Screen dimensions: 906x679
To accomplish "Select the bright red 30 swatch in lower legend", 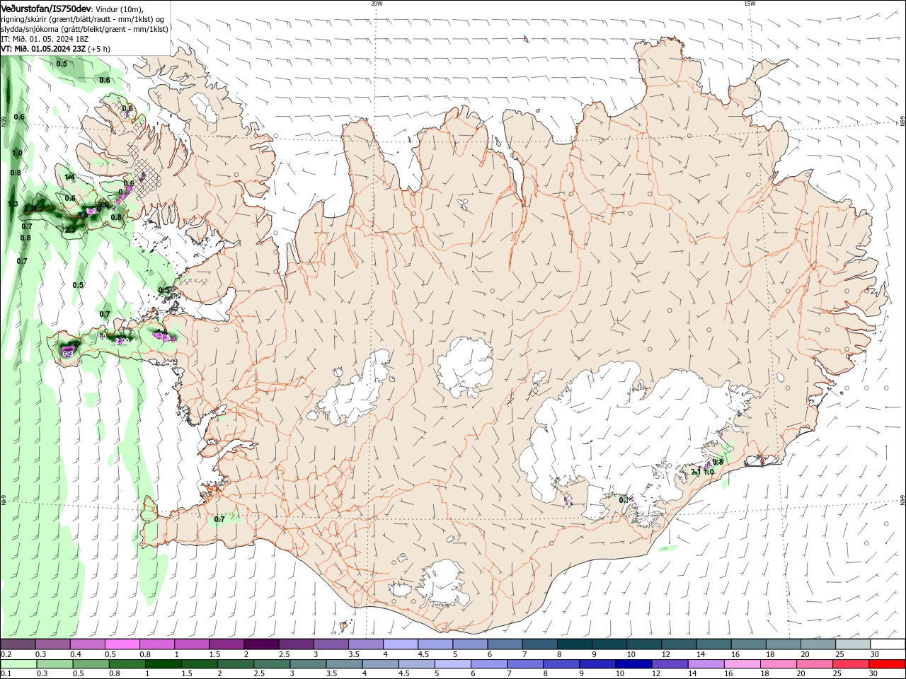I will [887, 664].
